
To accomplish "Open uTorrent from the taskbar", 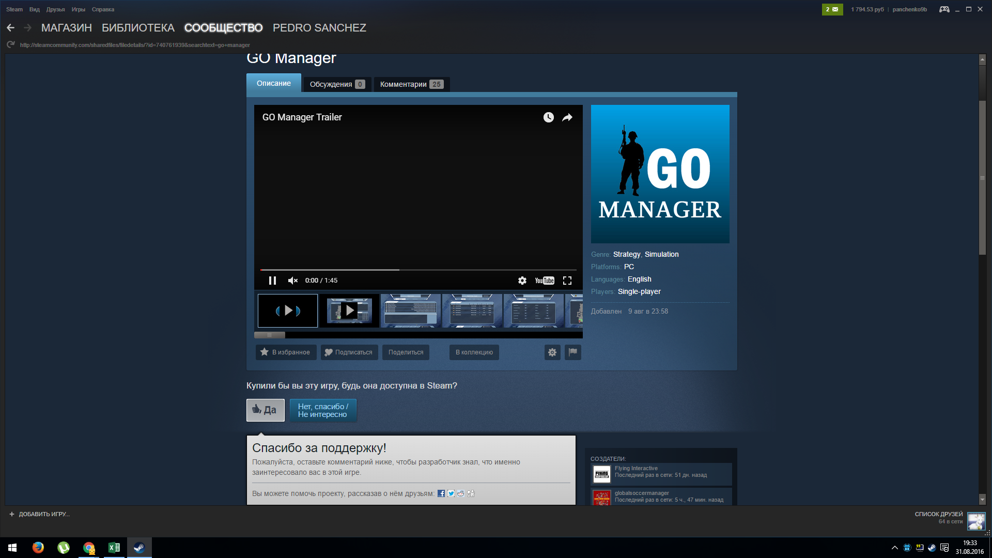I will tap(64, 548).
